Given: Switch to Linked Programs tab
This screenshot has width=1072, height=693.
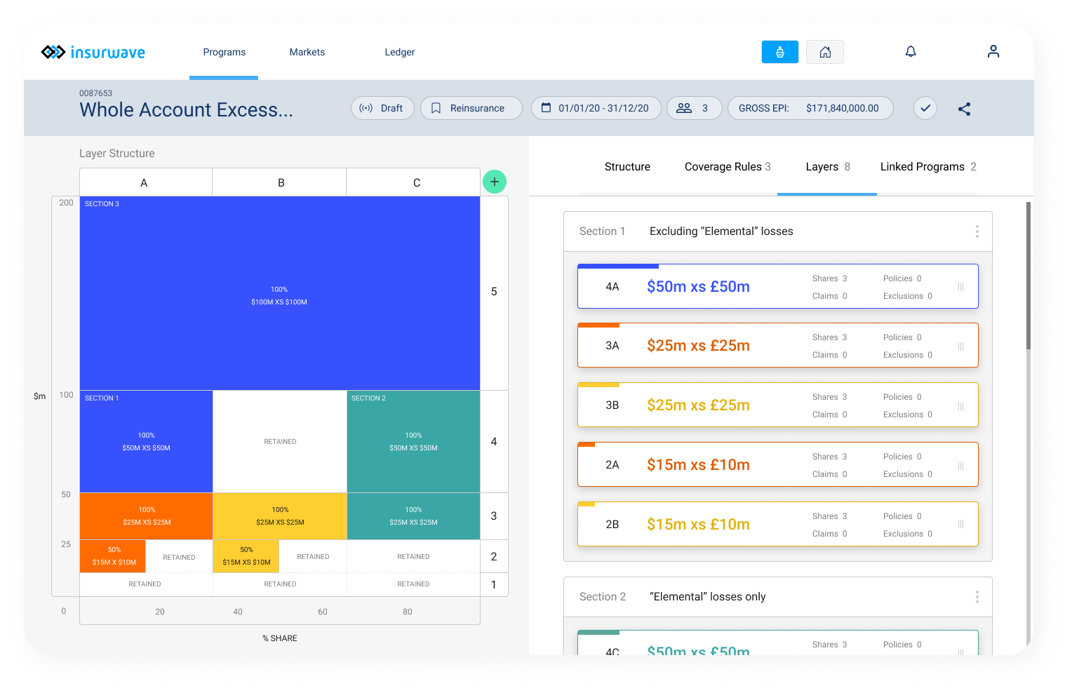Looking at the screenshot, I should click(x=928, y=167).
